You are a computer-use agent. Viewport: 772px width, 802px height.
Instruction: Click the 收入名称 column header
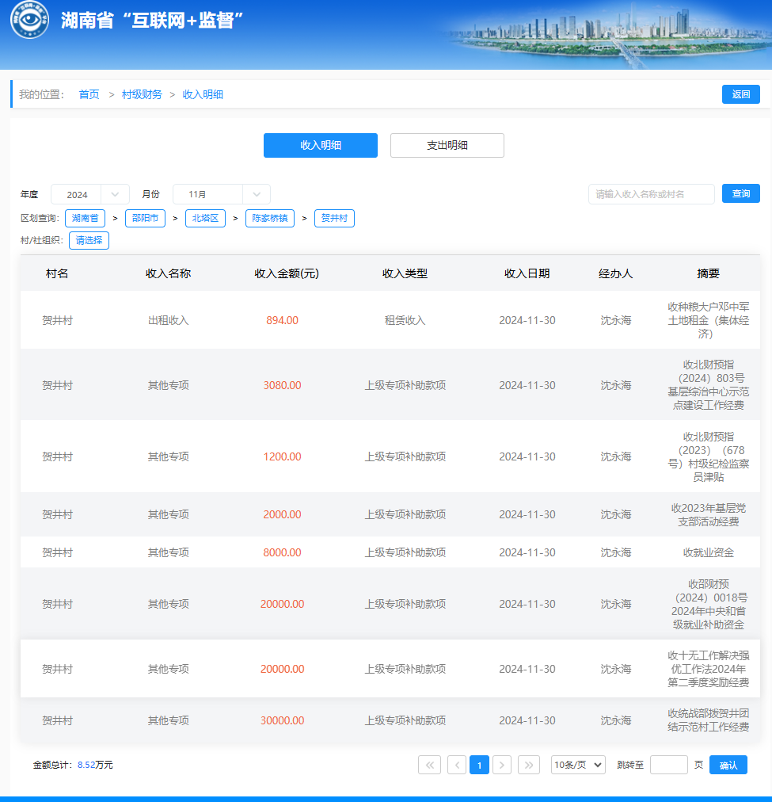(x=168, y=273)
